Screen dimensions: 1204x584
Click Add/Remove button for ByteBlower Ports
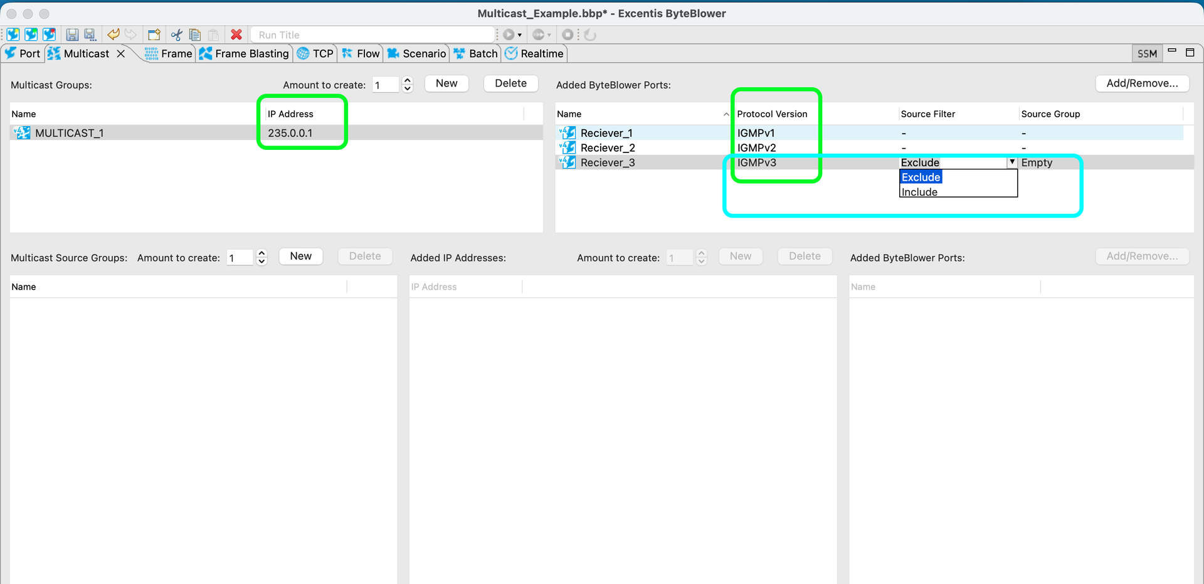(1142, 83)
